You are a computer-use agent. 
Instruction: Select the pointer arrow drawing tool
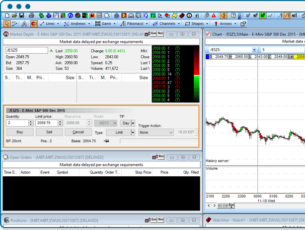pos(7,23)
